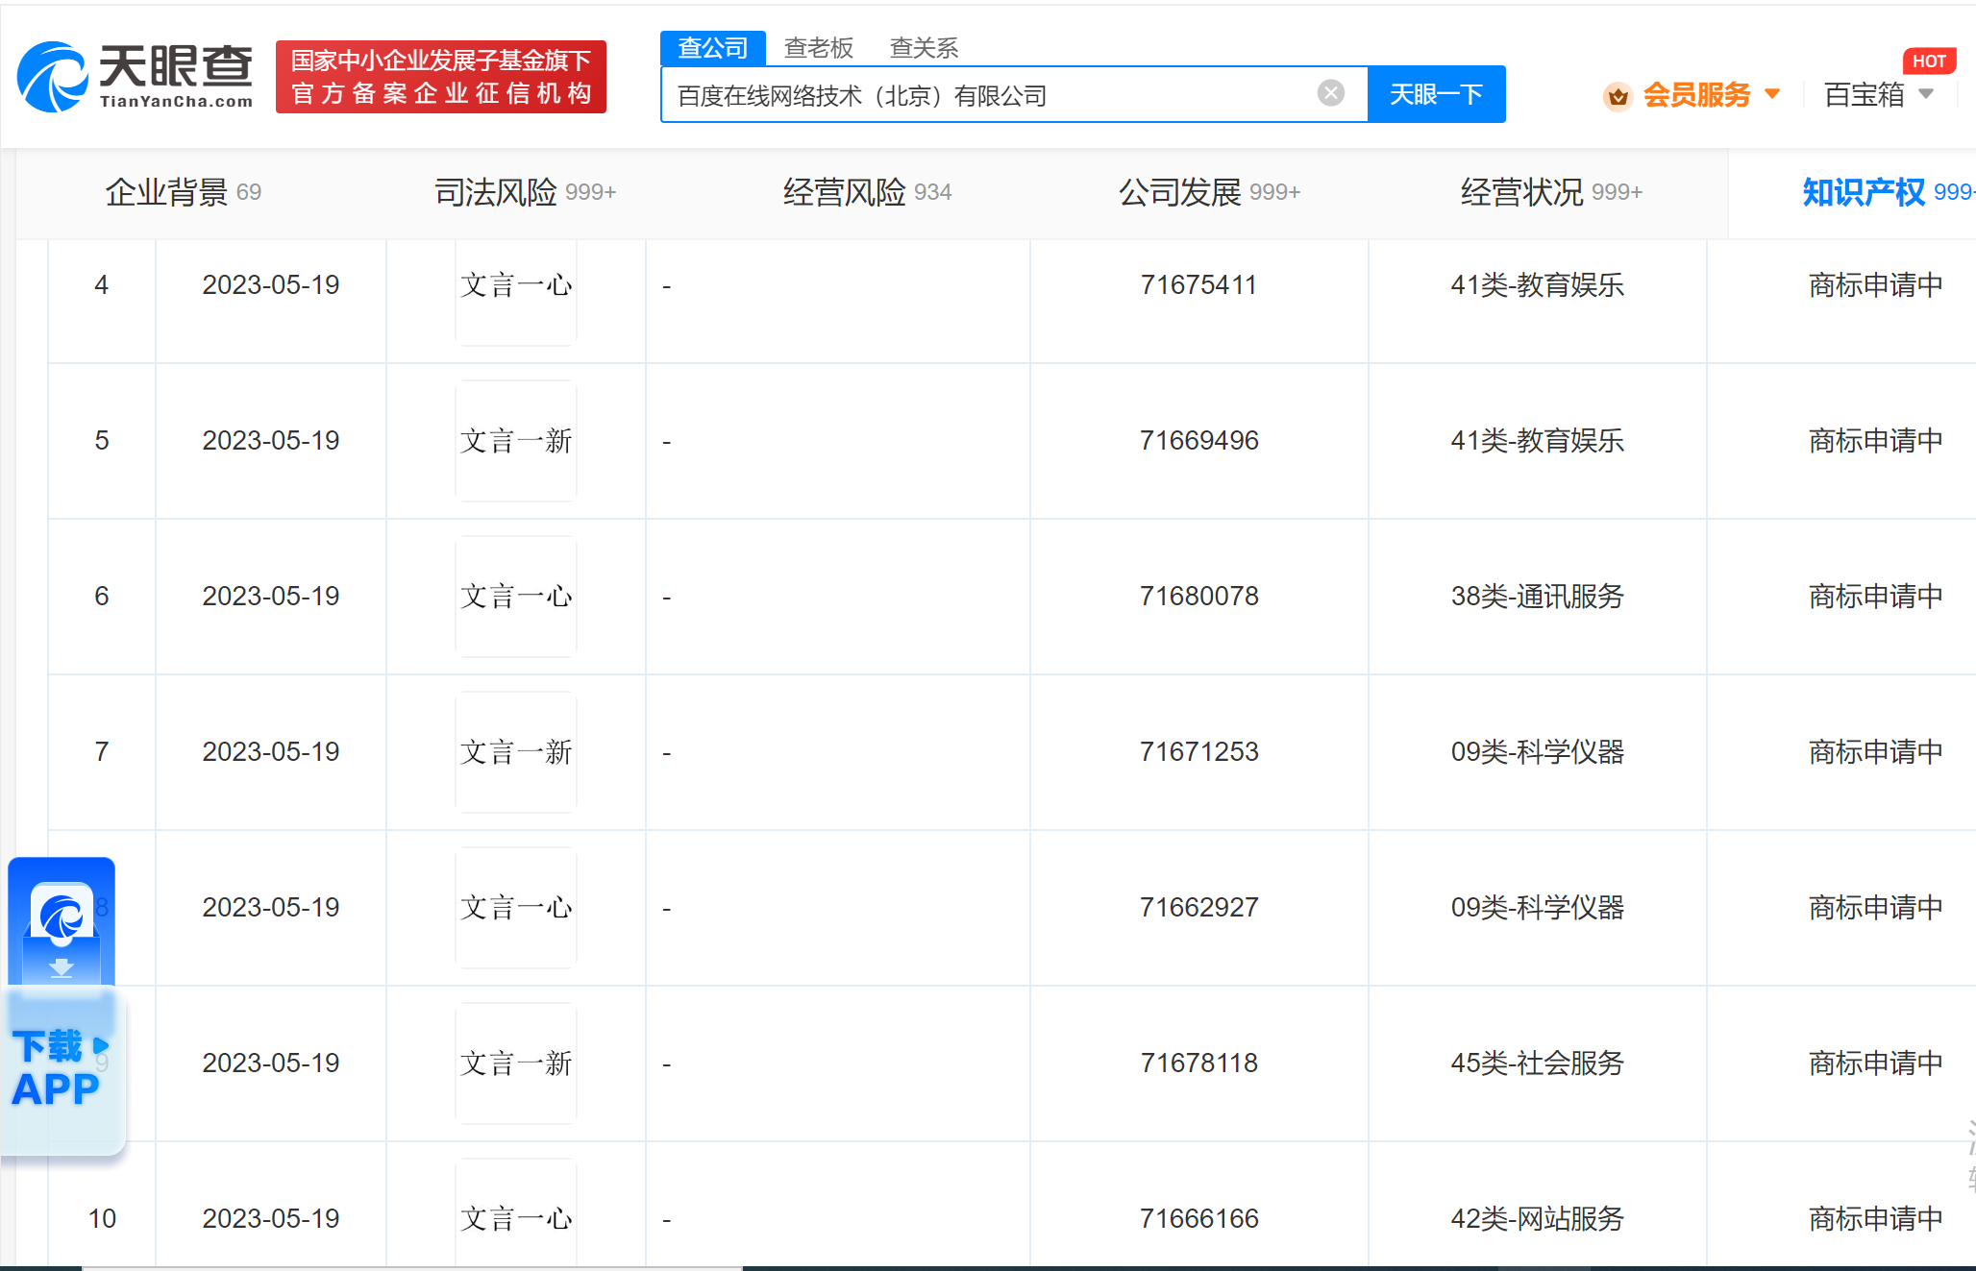Image resolution: width=1976 pixels, height=1271 pixels.
Task: Click registration number 71662927
Action: [1198, 908]
